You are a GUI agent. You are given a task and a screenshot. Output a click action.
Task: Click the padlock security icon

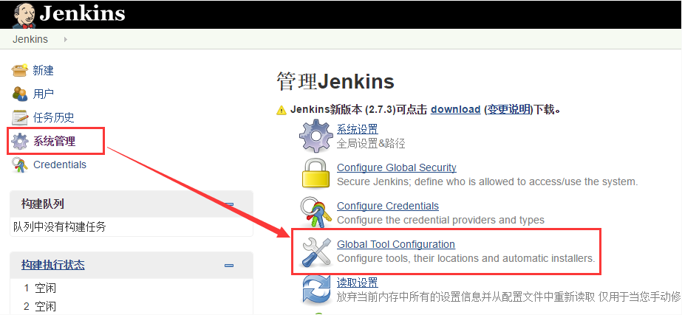[316, 174]
